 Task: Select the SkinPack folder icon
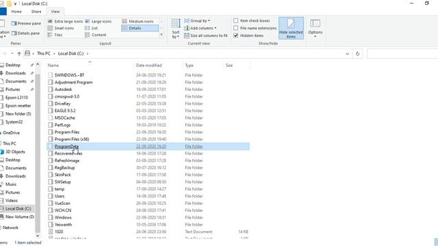(50, 175)
